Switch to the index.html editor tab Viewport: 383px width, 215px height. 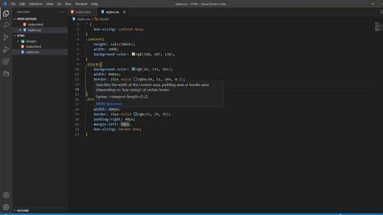[x=83, y=12]
